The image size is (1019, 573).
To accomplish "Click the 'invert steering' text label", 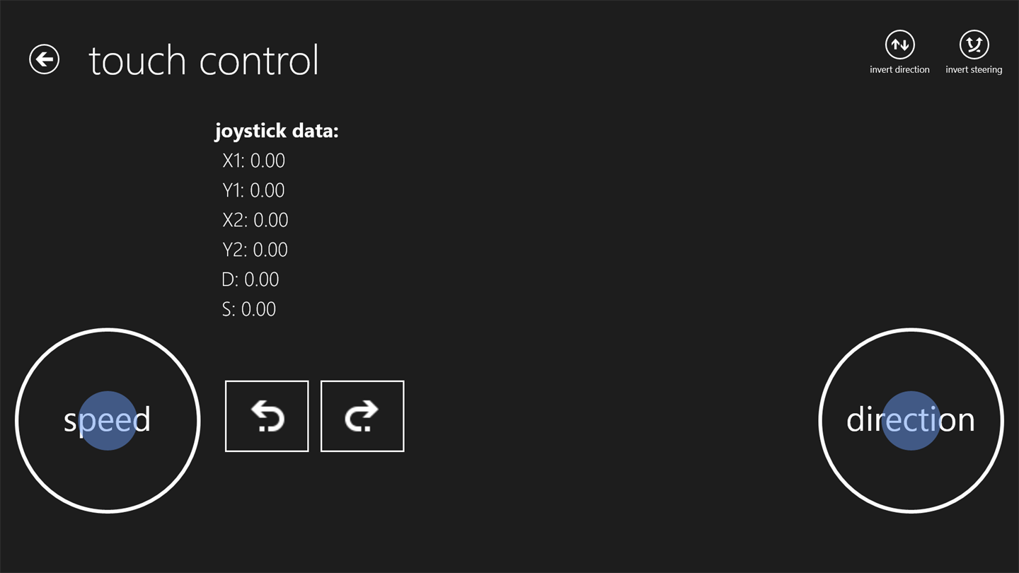I will (974, 69).
